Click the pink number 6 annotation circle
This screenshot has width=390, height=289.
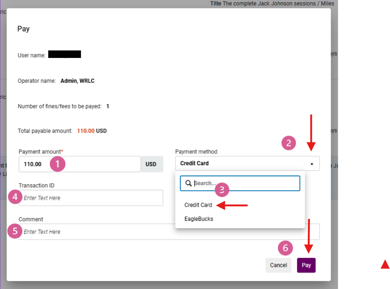click(285, 248)
